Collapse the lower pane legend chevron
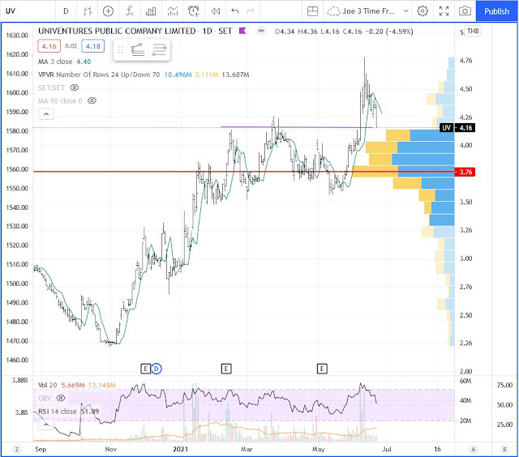Viewport: 519px width, 457px height. click(46, 425)
